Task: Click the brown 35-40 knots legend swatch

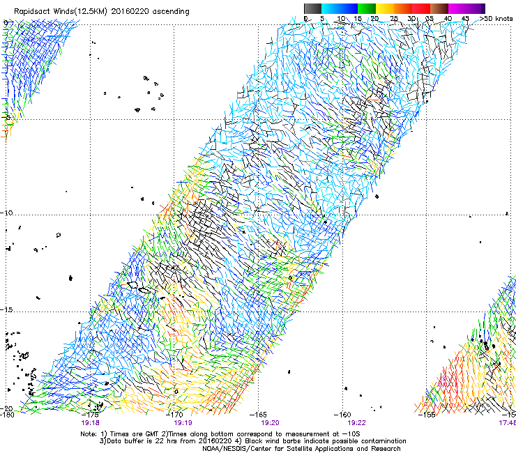Action: 439,8
